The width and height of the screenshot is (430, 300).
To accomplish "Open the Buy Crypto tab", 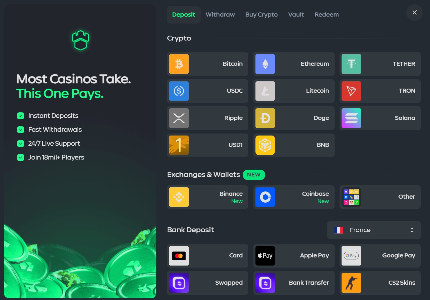I will click(x=262, y=15).
